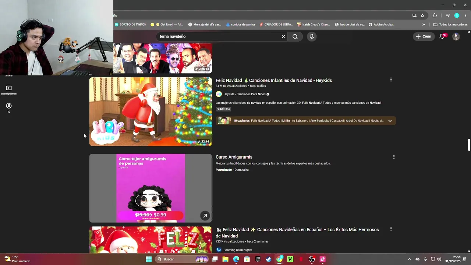The height and width of the screenshot is (265, 471).
Task: Visit HeyKids - Canciones Para Niños channel
Action: 244,94
